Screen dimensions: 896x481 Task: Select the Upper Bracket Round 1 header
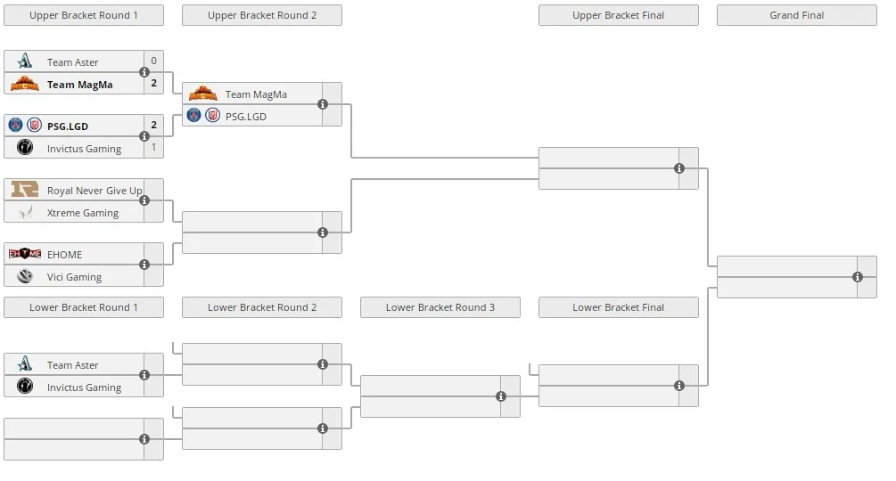tap(84, 15)
